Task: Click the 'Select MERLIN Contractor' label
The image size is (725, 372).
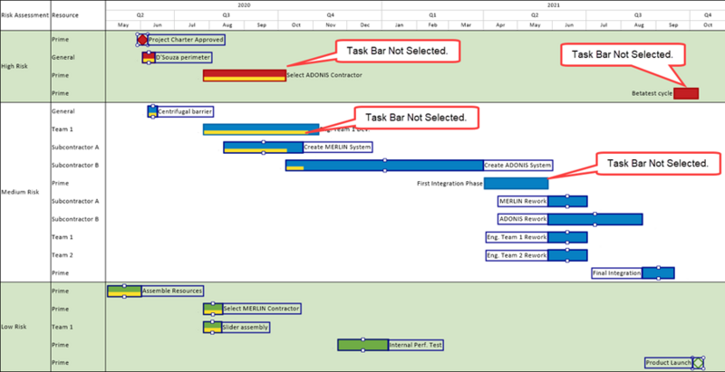Action: pos(262,309)
